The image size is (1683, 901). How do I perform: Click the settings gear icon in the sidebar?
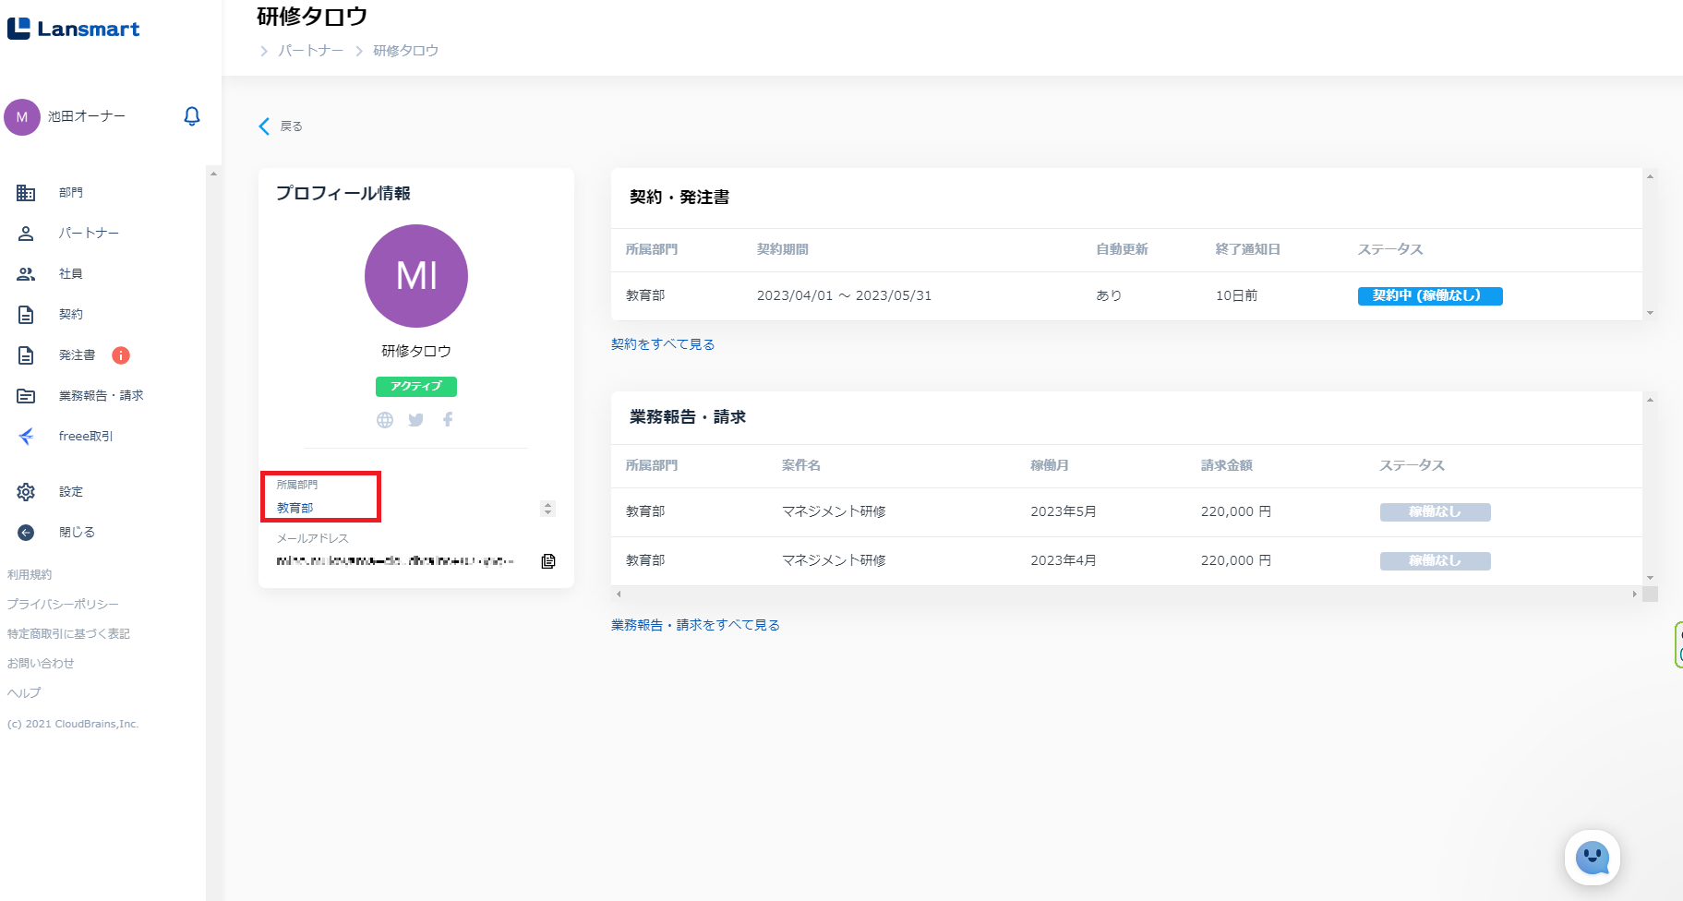coord(26,492)
